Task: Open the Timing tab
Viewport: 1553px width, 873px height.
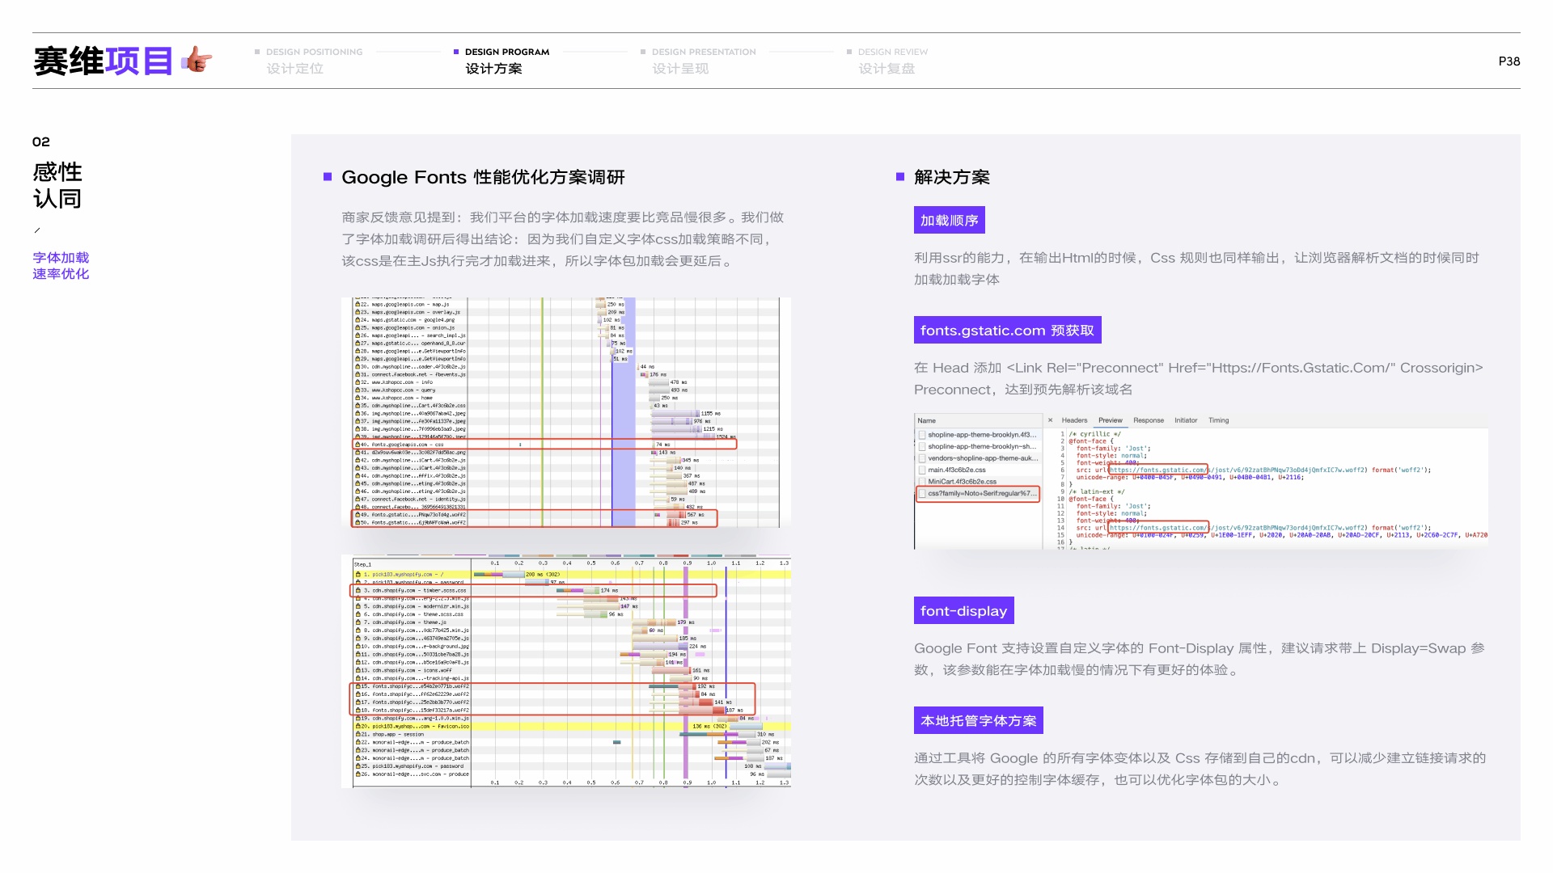Action: [x=1218, y=420]
